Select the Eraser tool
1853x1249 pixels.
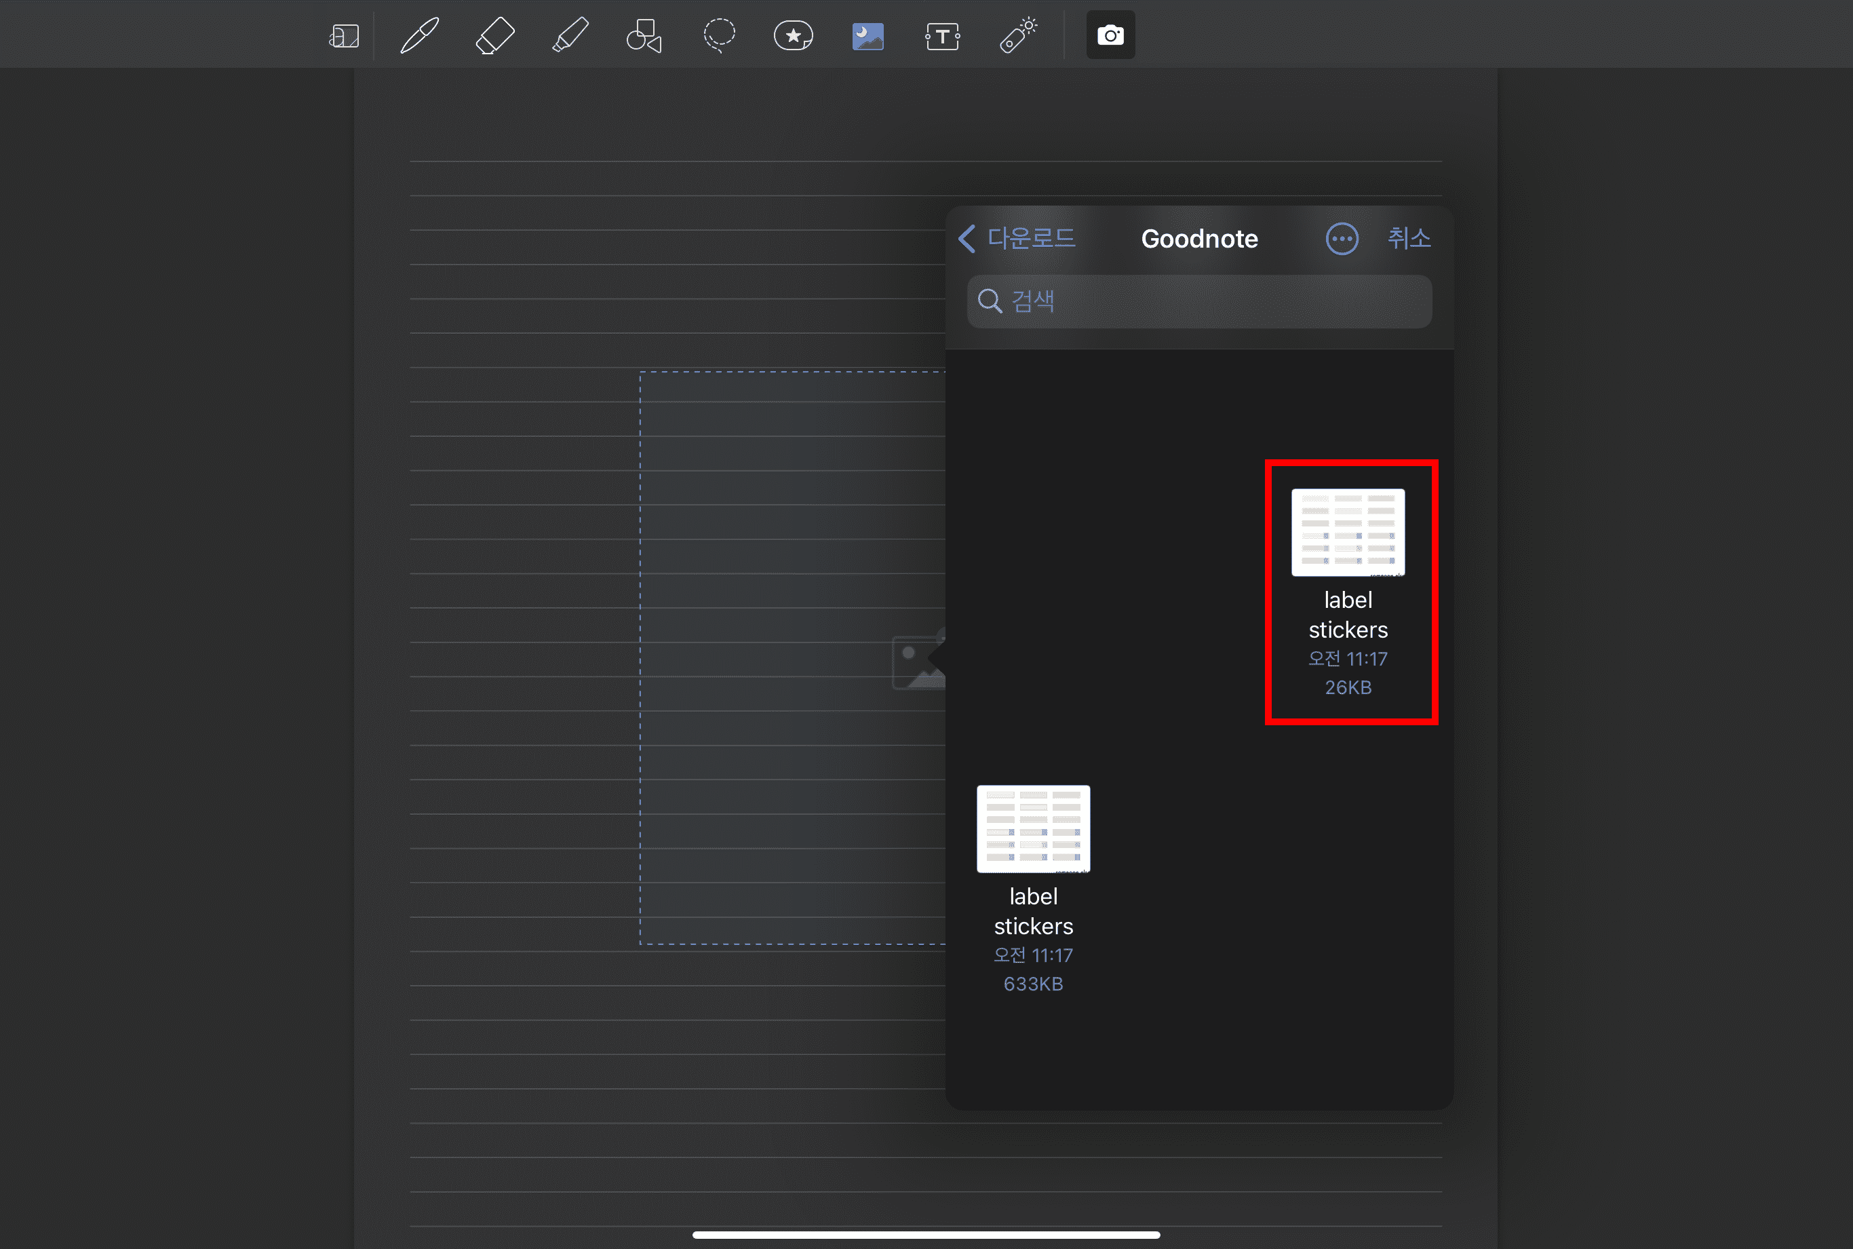(x=494, y=36)
